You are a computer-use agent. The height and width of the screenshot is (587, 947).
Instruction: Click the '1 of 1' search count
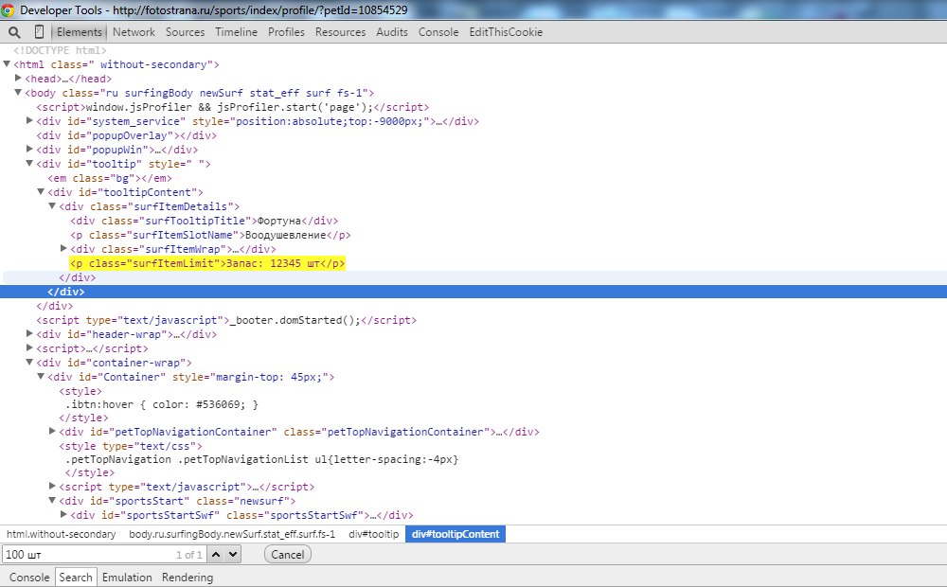point(189,555)
